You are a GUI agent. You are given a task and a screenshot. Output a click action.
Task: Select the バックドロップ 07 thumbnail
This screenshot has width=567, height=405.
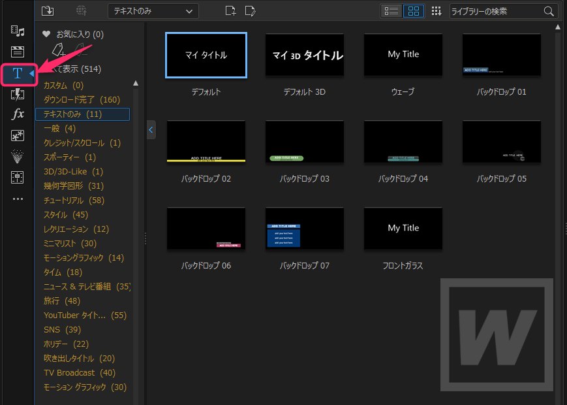[x=305, y=229]
